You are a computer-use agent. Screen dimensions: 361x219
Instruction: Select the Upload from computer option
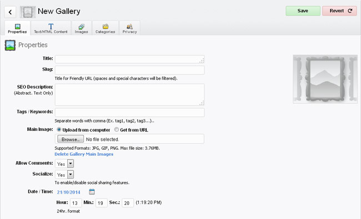click(x=59, y=130)
